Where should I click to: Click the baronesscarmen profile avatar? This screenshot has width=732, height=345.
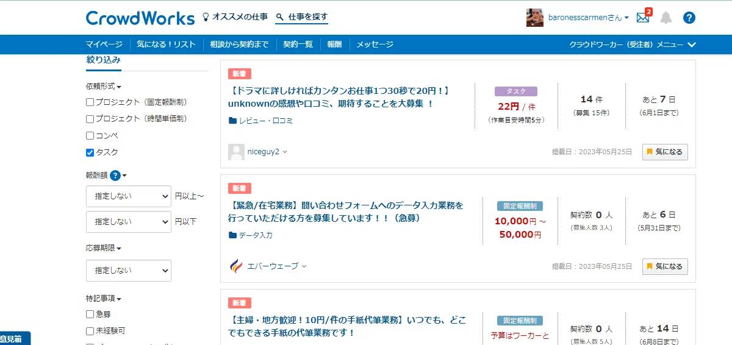pyautogui.click(x=535, y=18)
